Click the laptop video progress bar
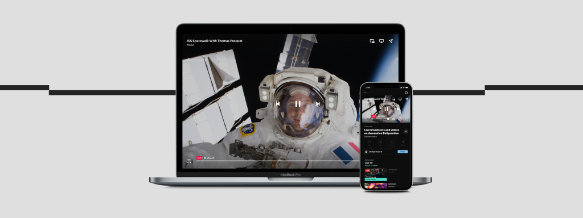 pyautogui.click(x=278, y=161)
